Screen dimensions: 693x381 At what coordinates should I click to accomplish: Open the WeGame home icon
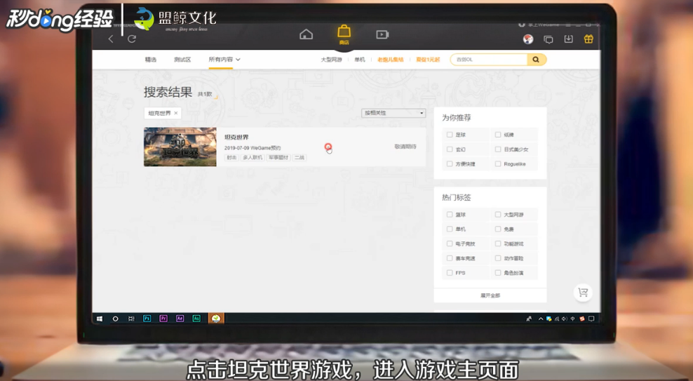click(306, 34)
